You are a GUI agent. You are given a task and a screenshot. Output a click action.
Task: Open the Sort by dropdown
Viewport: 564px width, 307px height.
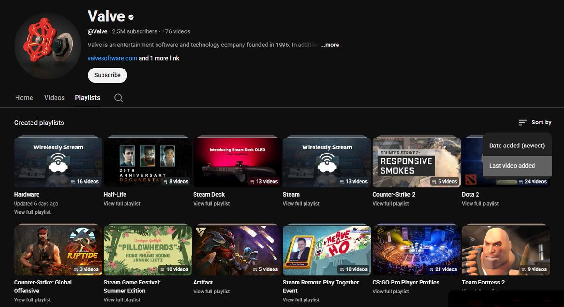pos(535,122)
